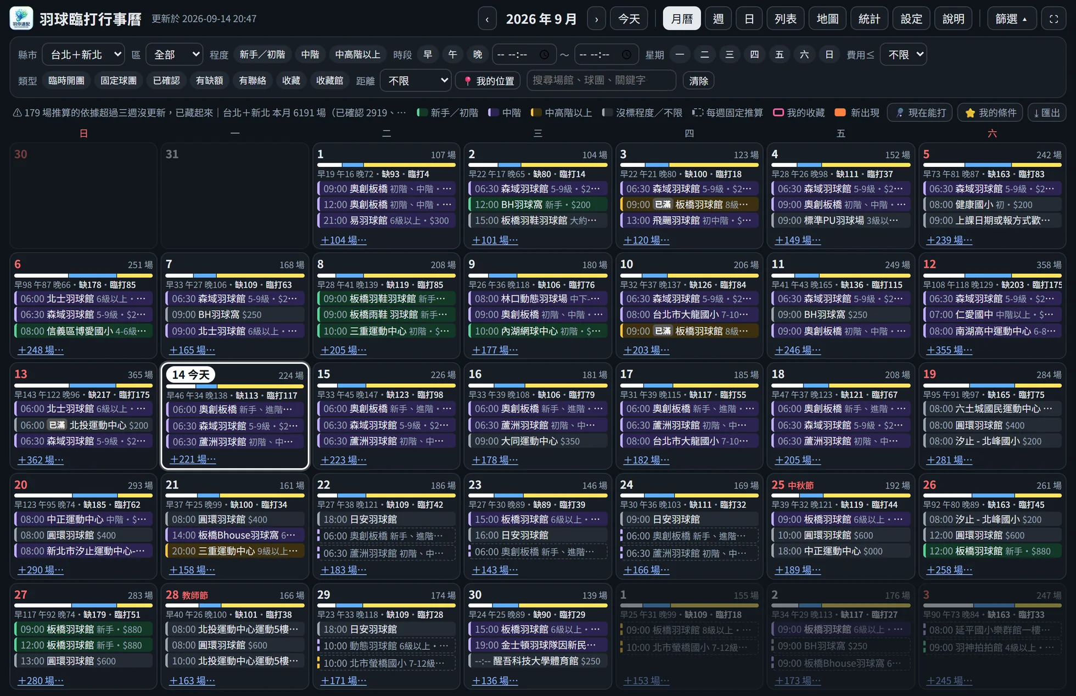Open 統計 statistics view
The height and width of the screenshot is (696, 1076).
869,19
